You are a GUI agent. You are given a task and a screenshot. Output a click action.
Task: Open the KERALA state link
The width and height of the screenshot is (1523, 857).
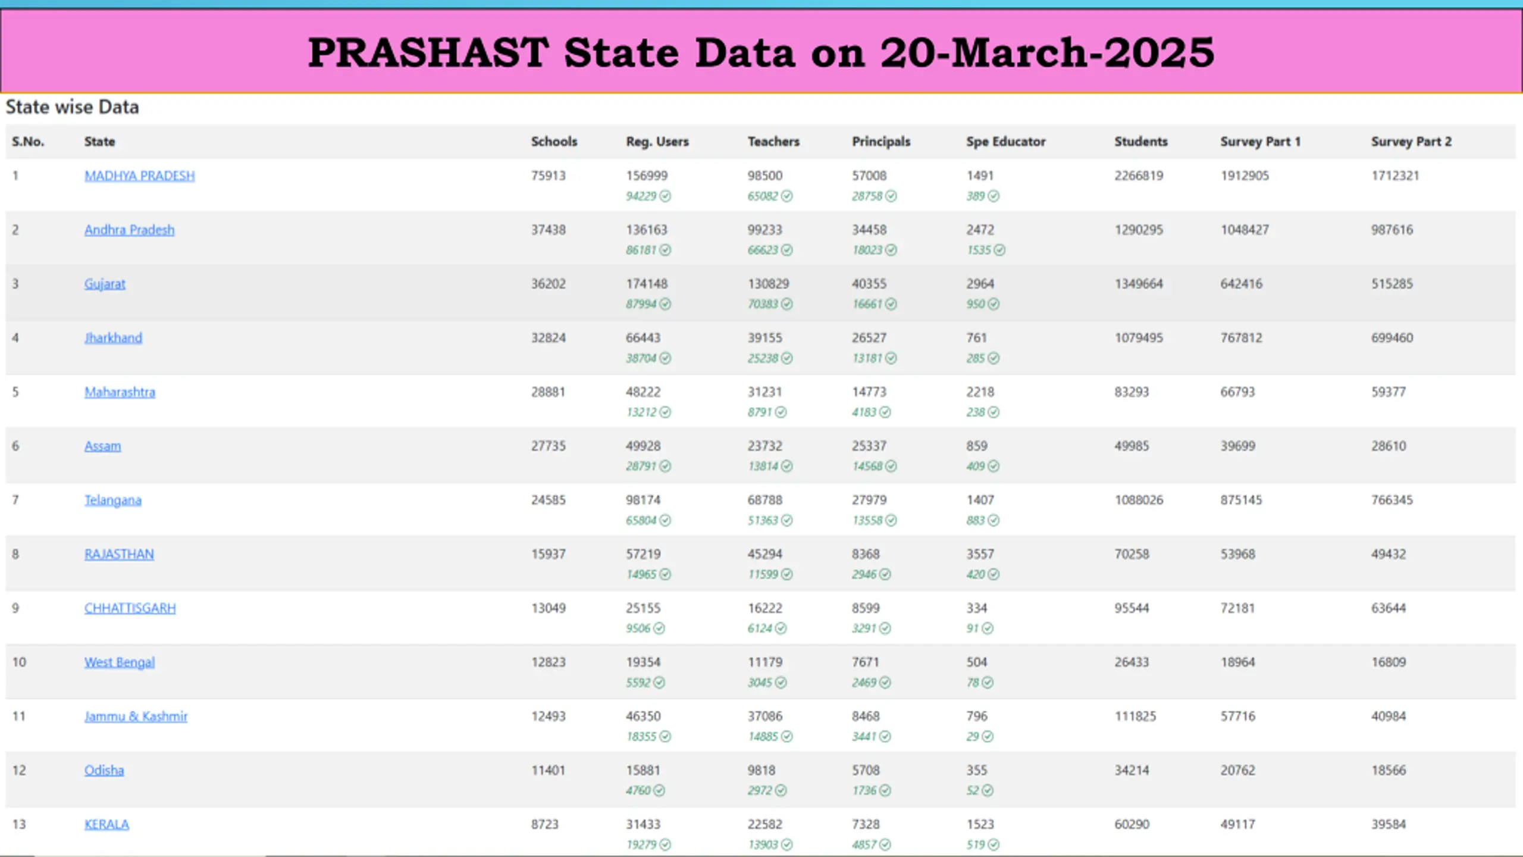click(106, 824)
